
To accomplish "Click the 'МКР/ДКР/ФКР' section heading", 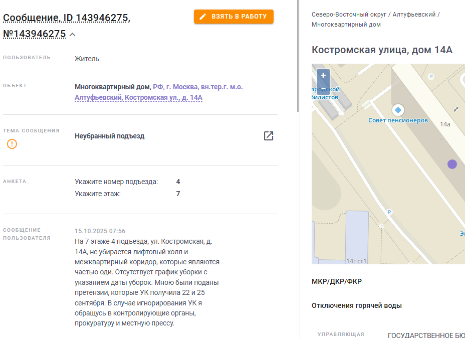I will pos(337,281).
